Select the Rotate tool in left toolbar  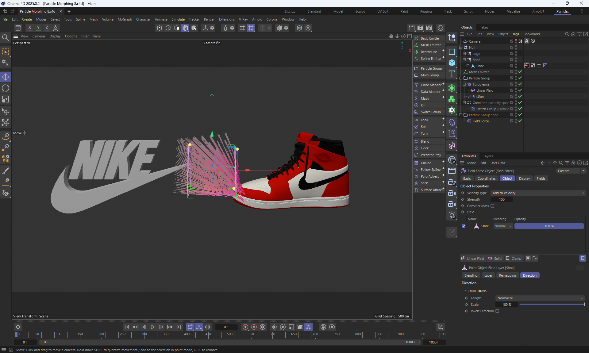(6, 88)
